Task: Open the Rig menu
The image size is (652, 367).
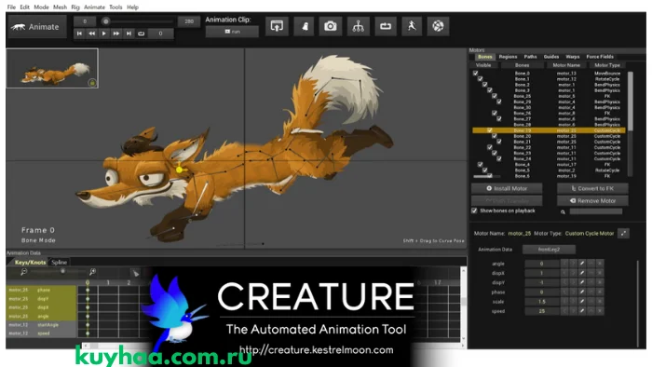Action: tap(75, 7)
